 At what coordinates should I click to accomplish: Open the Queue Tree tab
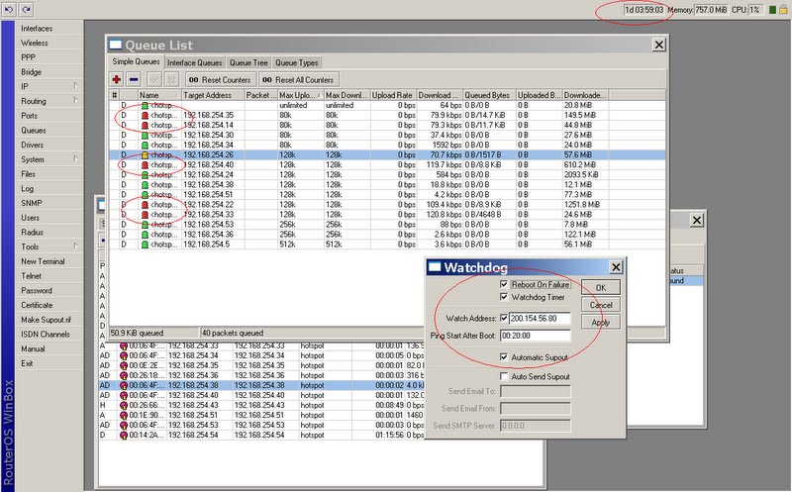click(248, 62)
